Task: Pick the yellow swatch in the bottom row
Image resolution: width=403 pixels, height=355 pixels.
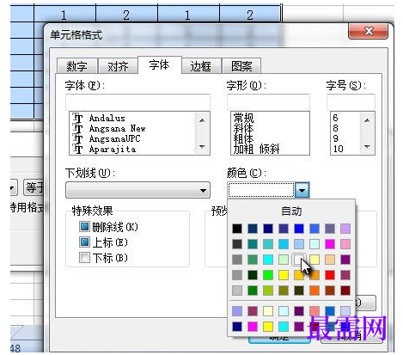Action: 268,327
